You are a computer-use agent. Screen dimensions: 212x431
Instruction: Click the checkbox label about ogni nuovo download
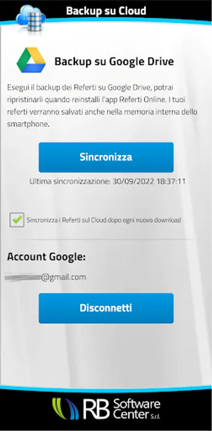(x=104, y=220)
